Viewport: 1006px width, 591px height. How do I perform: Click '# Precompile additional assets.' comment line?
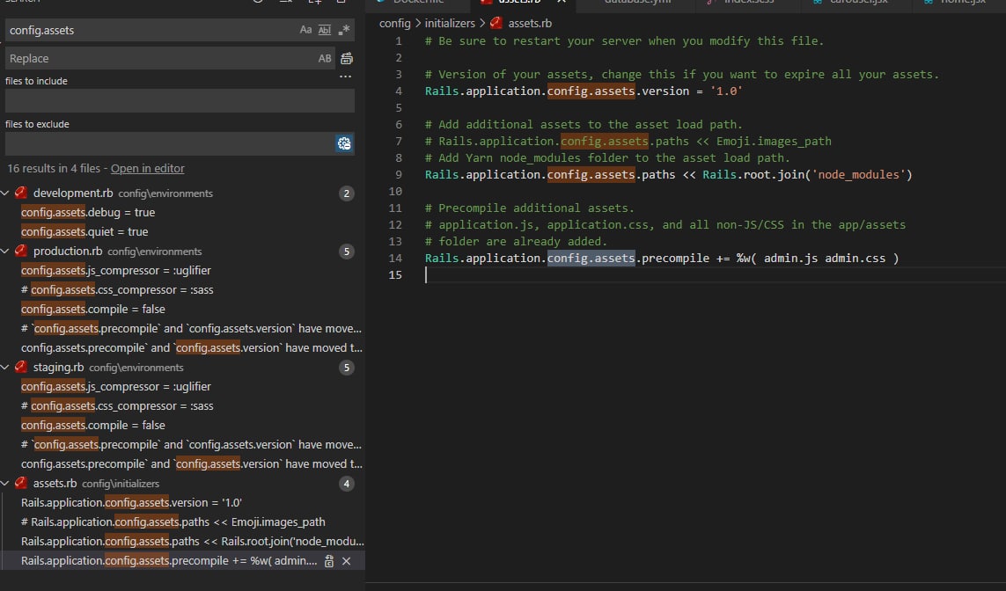(x=529, y=208)
